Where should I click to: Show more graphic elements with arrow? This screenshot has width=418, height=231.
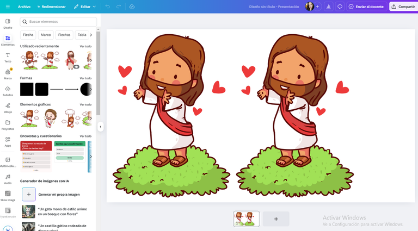coord(91,118)
